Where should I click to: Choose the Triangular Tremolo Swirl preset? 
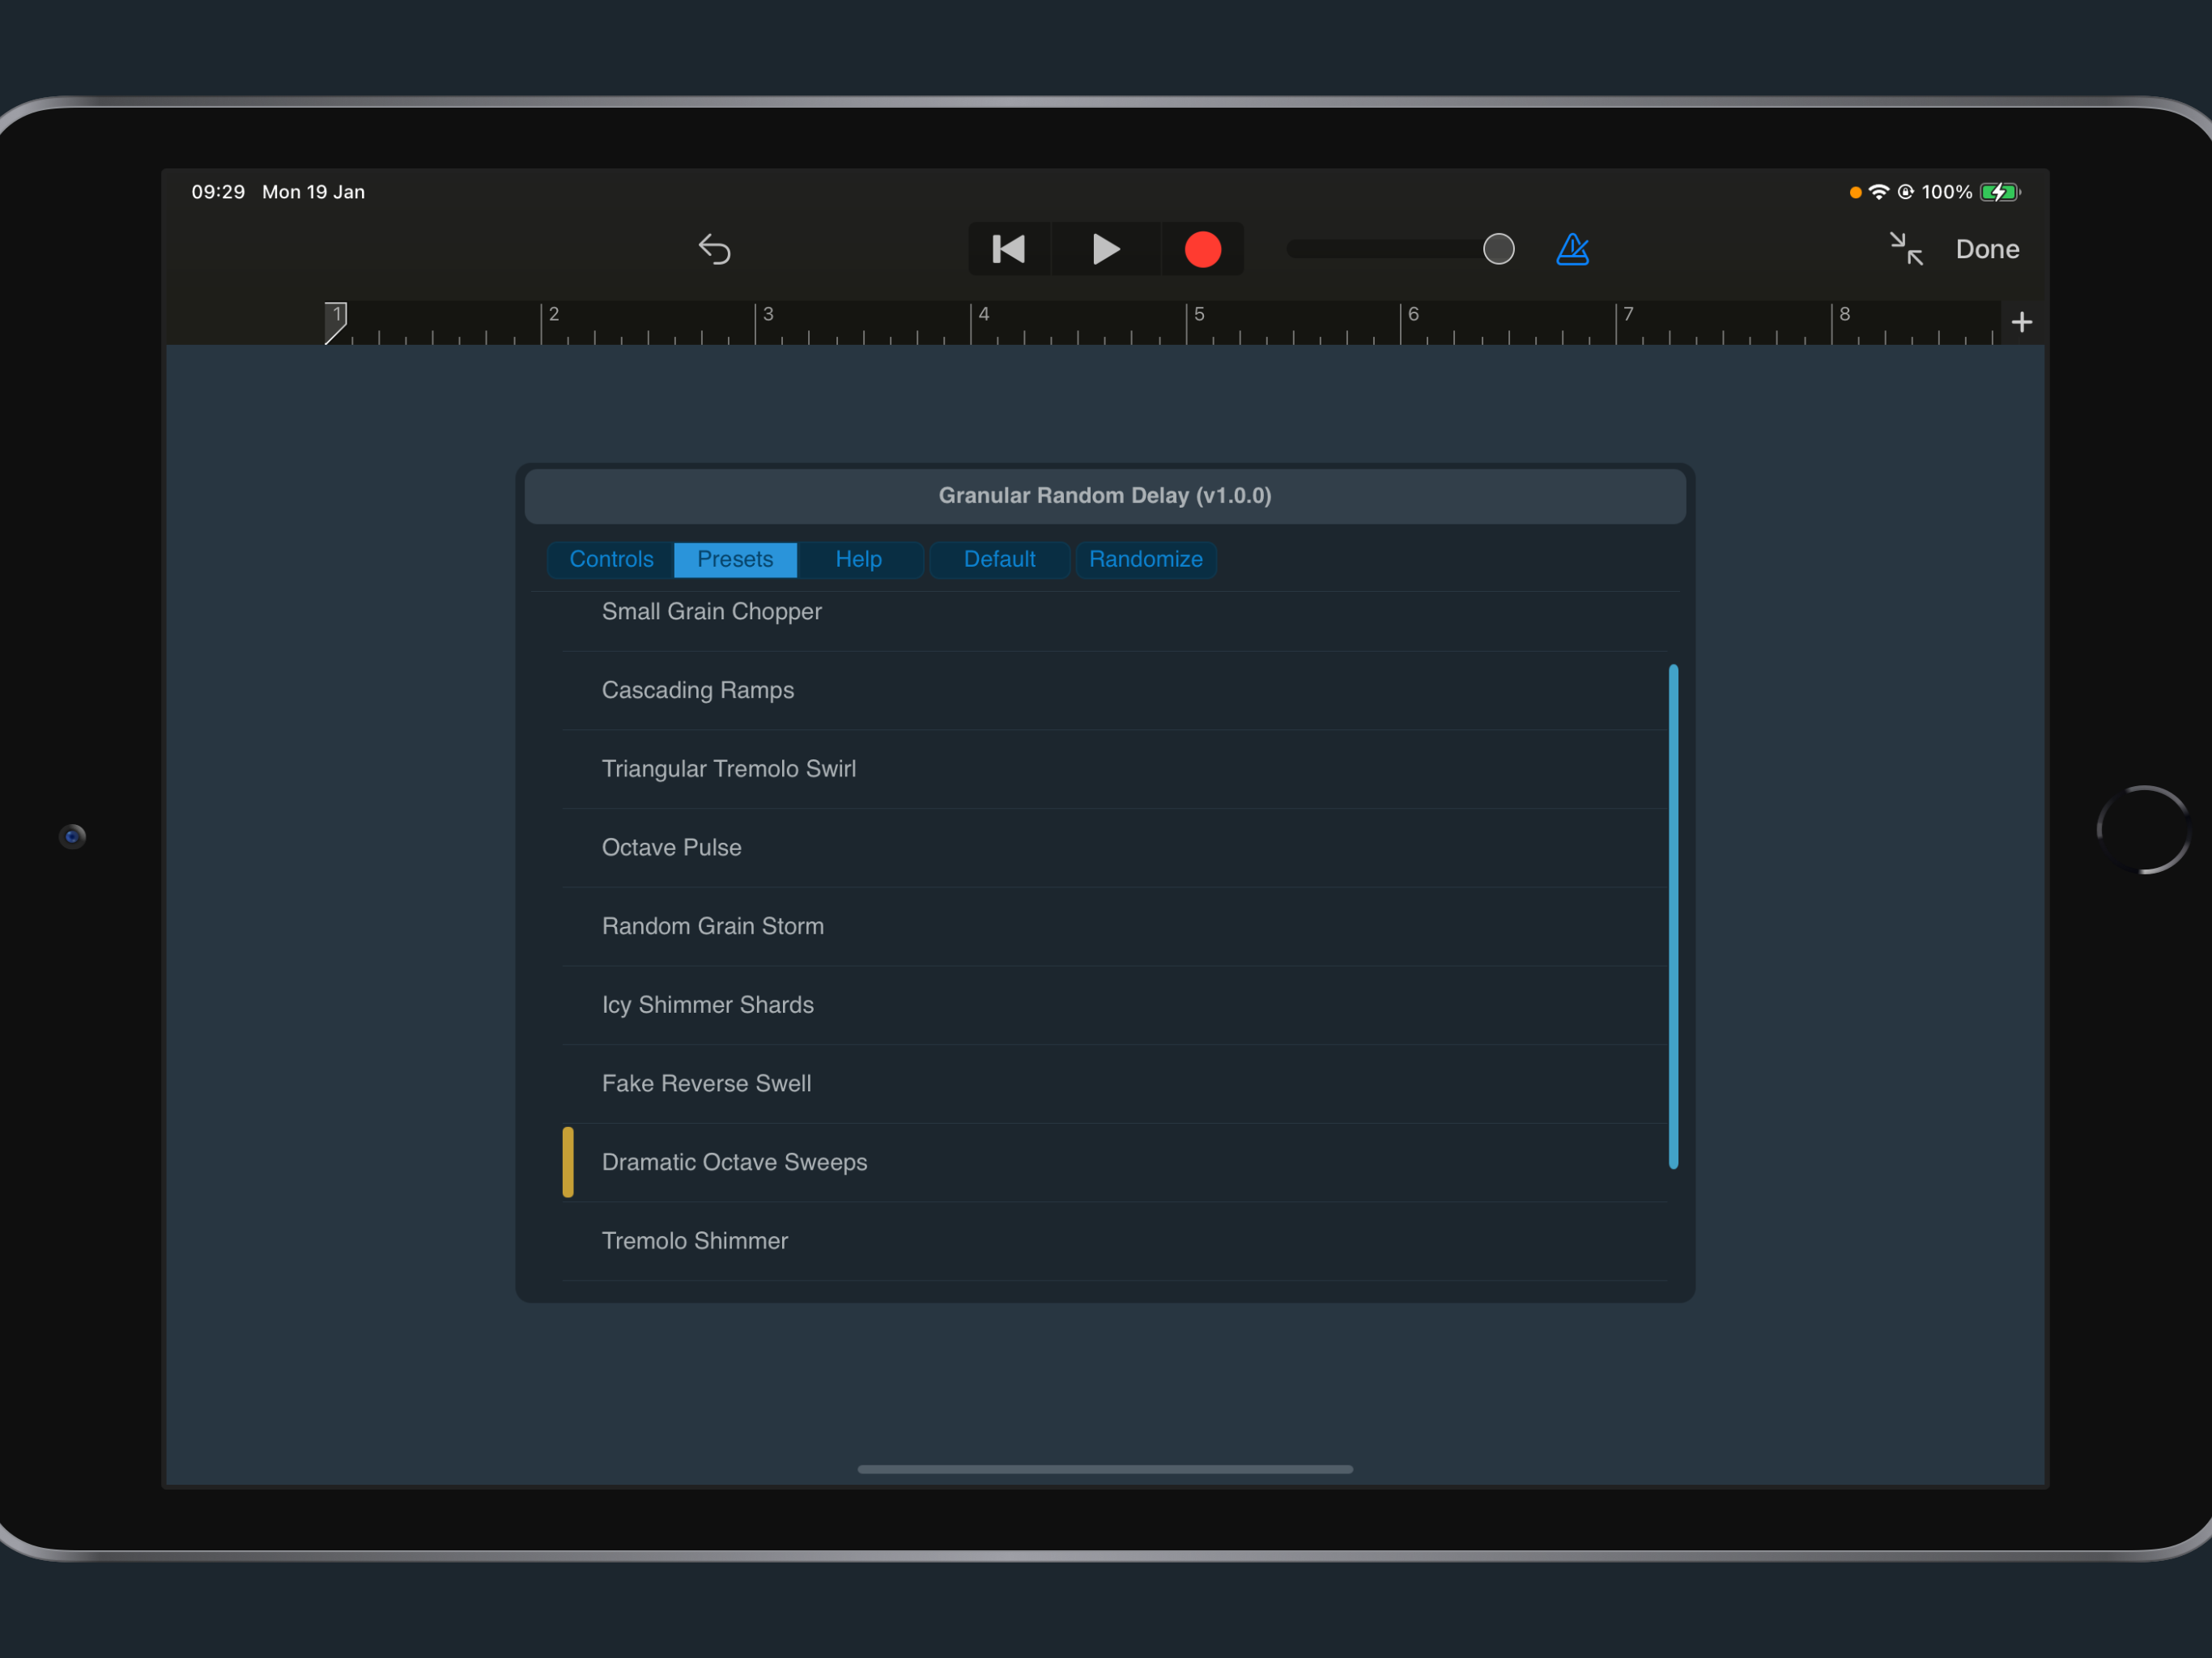pos(1115,769)
